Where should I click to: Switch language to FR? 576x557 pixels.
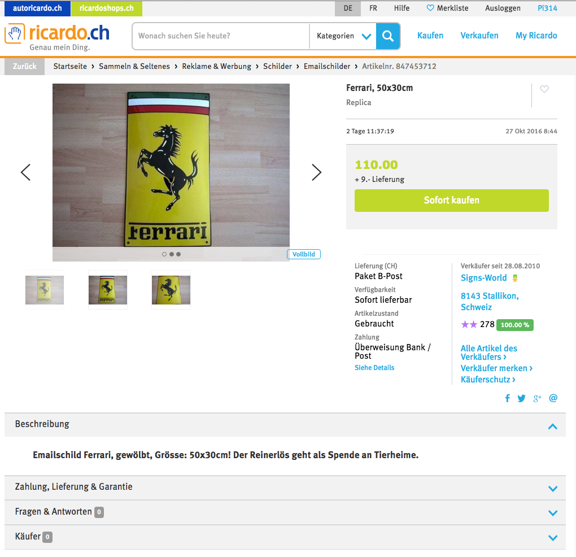373,8
